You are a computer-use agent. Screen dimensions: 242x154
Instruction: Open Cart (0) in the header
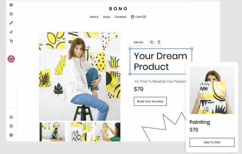[x=138, y=17]
